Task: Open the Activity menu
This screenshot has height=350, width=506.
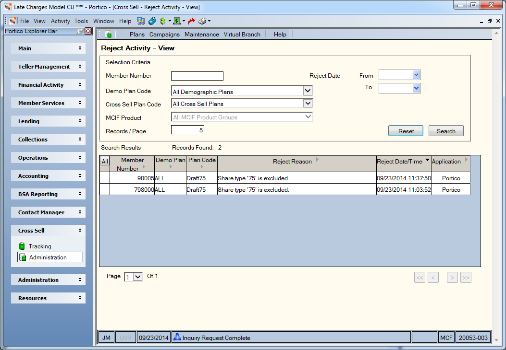Action: tap(61, 21)
